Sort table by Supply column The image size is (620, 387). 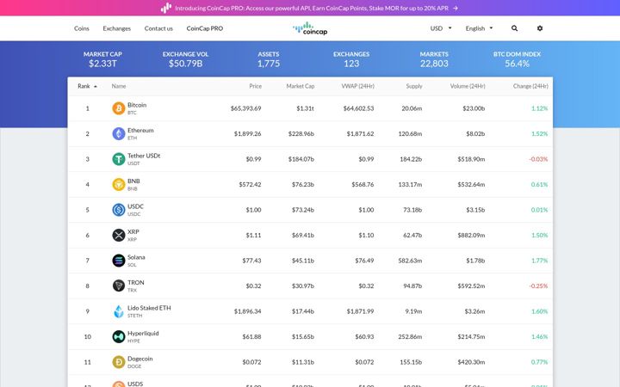pyautogui.click(x=414, y=86)
